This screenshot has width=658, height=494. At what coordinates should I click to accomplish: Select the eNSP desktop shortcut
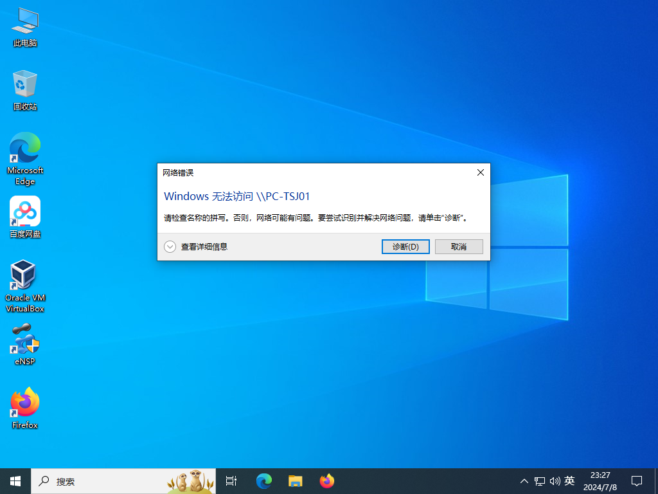[25, 345]
